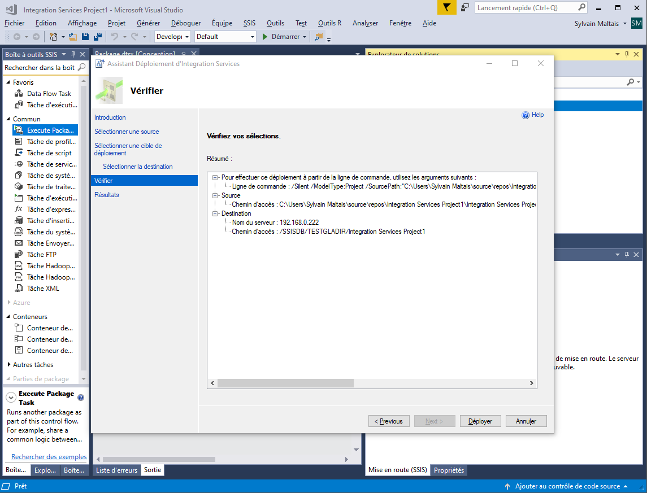
Task: Click the Tâche d'expression fx icon
Action: click(19, 209)
